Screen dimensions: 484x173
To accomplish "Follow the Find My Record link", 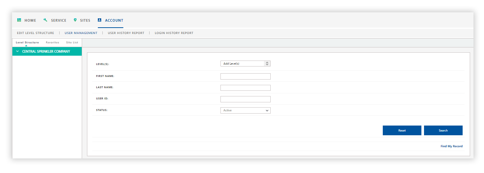I will [451, 146].
